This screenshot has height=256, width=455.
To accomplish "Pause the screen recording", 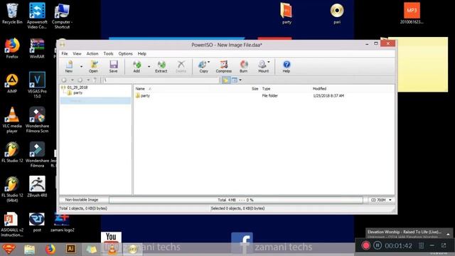I will [x=378, y=245].
